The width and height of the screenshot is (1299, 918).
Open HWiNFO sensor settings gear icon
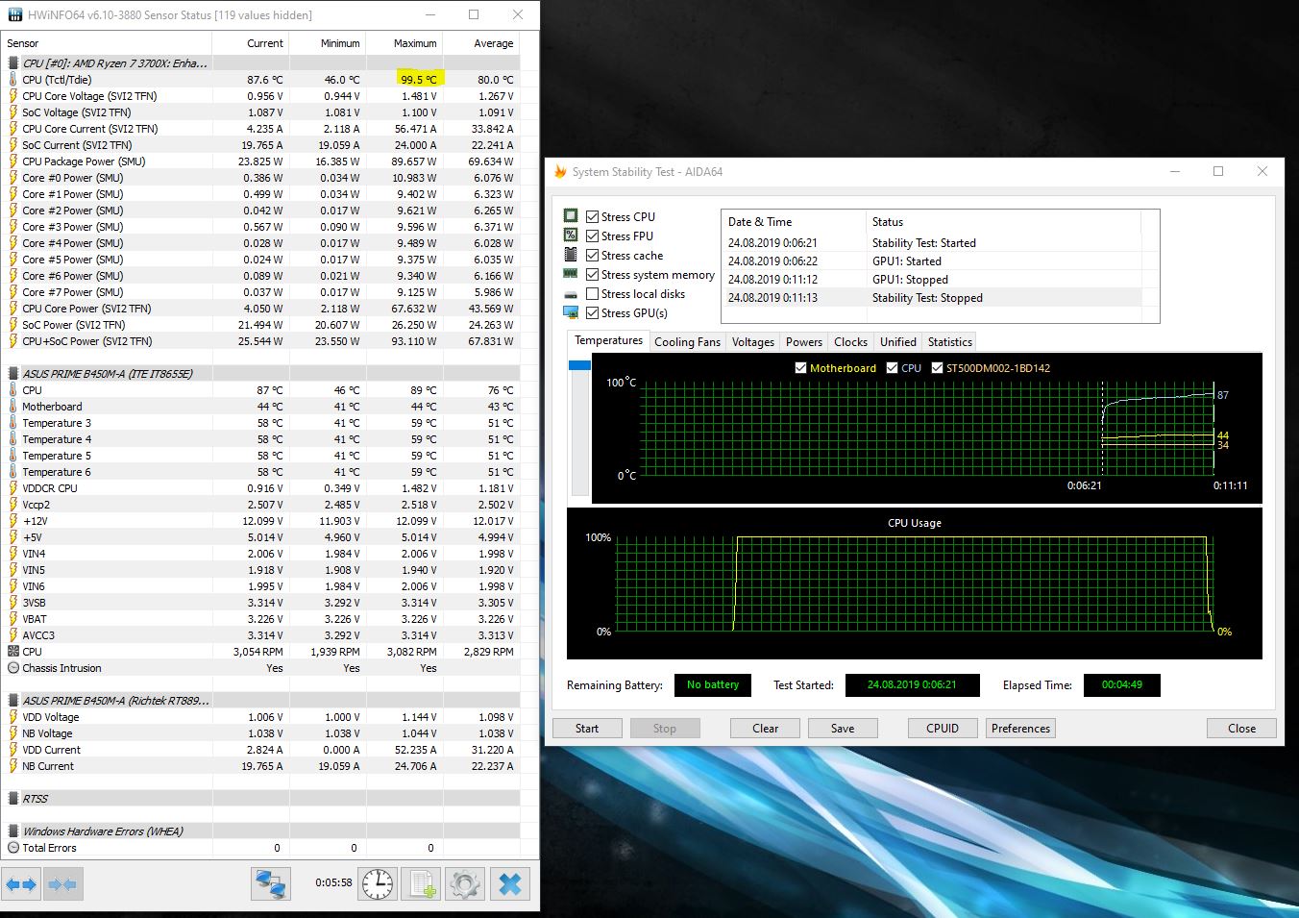(x=465, y=883)
